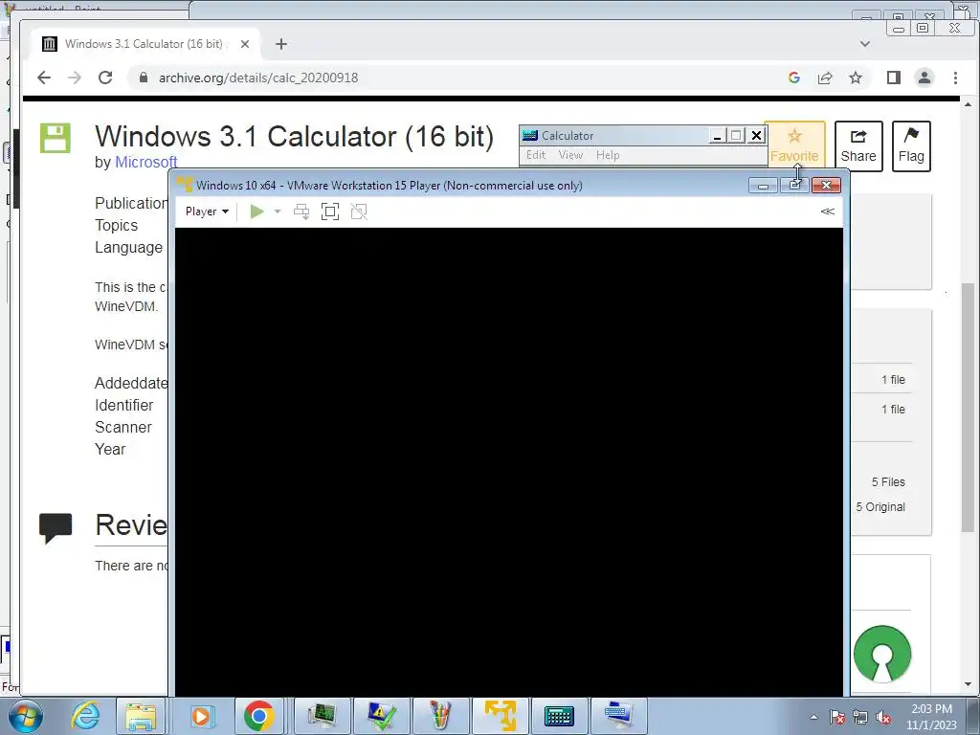Flag this item on archive page
Screen dimensions: 980x735
pos(911,146)
